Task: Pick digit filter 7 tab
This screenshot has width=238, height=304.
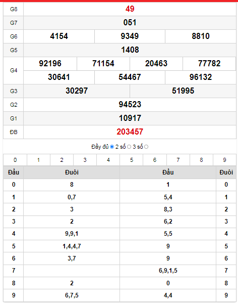Action: point(178,160)
